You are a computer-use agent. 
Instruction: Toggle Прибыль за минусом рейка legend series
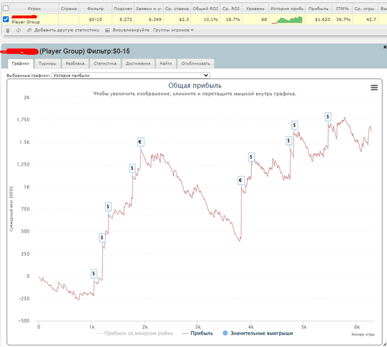coord(134,333)
